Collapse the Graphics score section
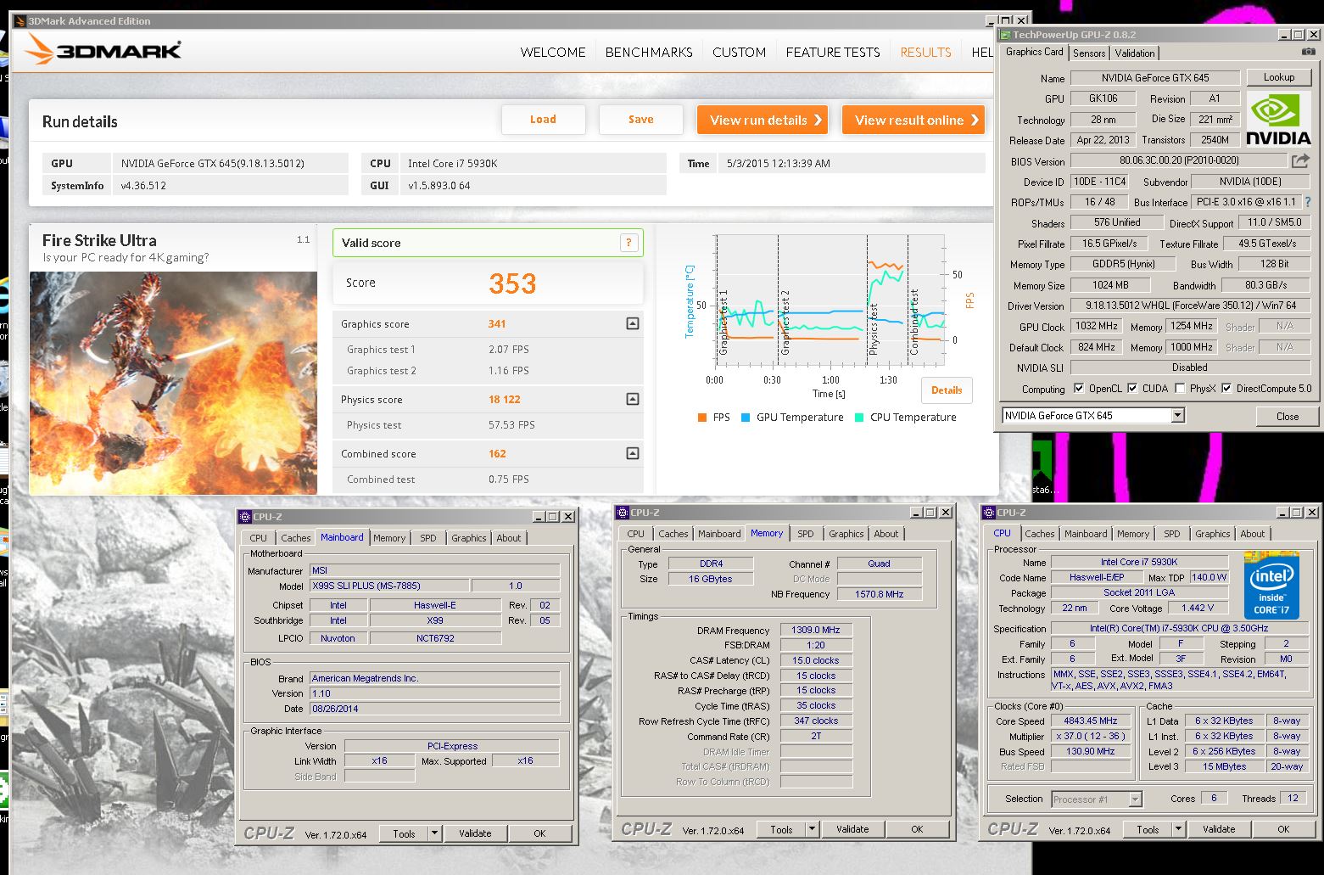Image resolution: width=1324 pixels, height=875 pixels. 632,323
